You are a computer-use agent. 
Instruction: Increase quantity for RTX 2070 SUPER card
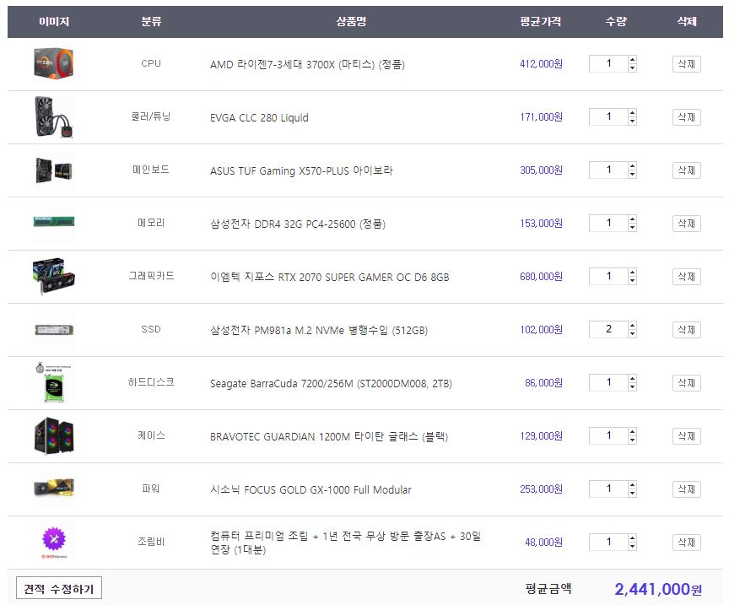[632, 273]
